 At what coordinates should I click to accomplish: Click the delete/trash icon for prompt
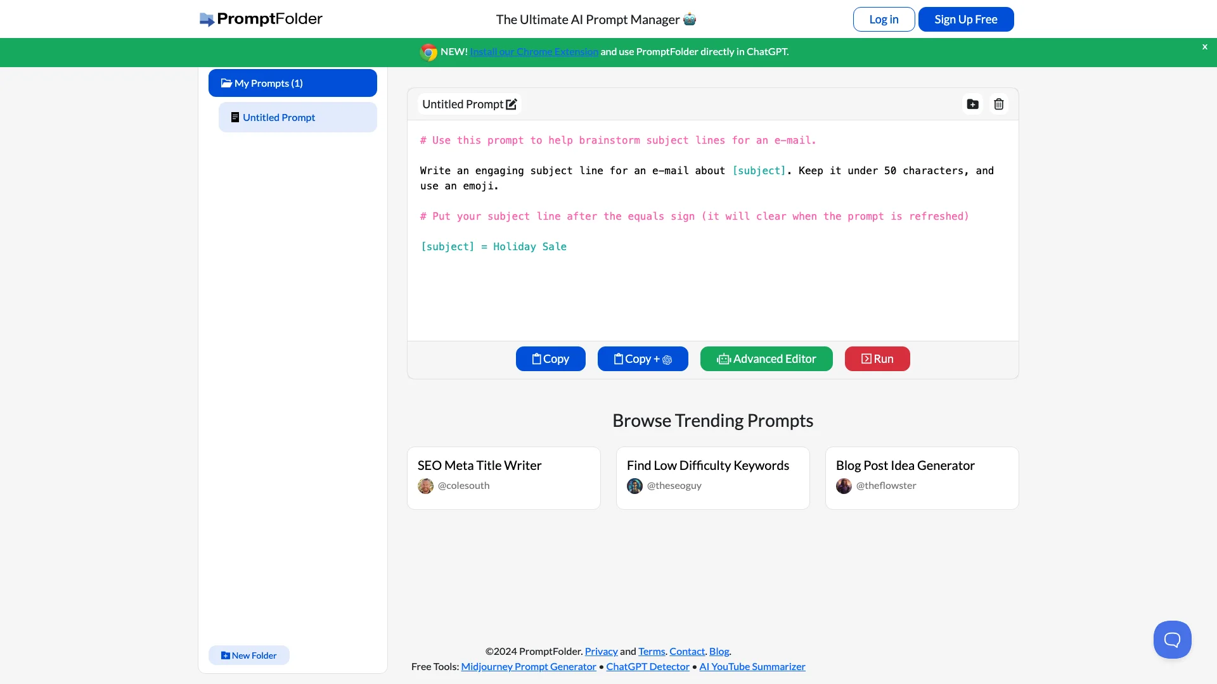[x=999, y=104]
